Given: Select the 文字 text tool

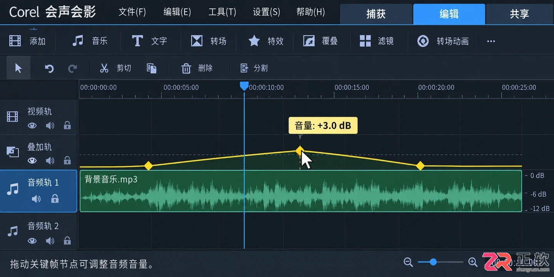Looking at the screenshot, I should [137, 41].
